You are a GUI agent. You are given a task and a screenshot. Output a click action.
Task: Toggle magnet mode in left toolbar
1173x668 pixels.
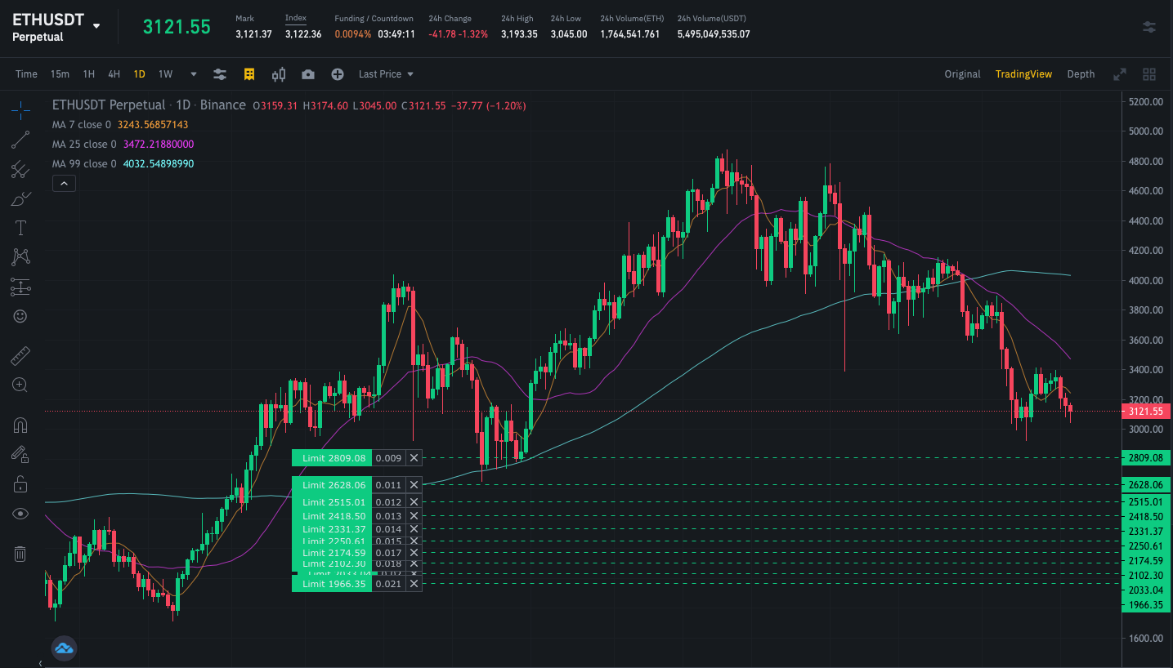pos(20,425)
